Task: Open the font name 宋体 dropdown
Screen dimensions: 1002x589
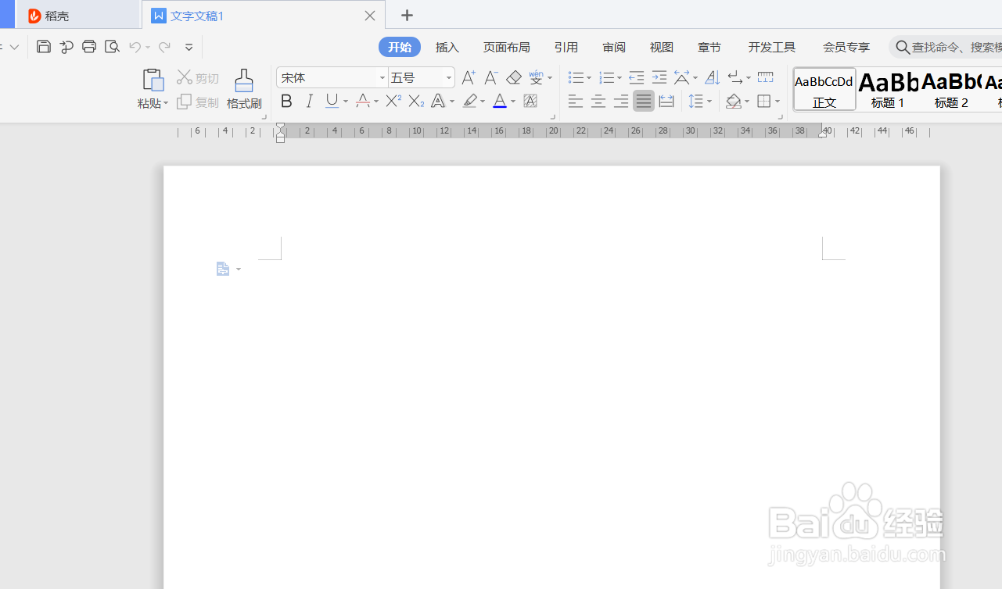Action: click(382, 77)
